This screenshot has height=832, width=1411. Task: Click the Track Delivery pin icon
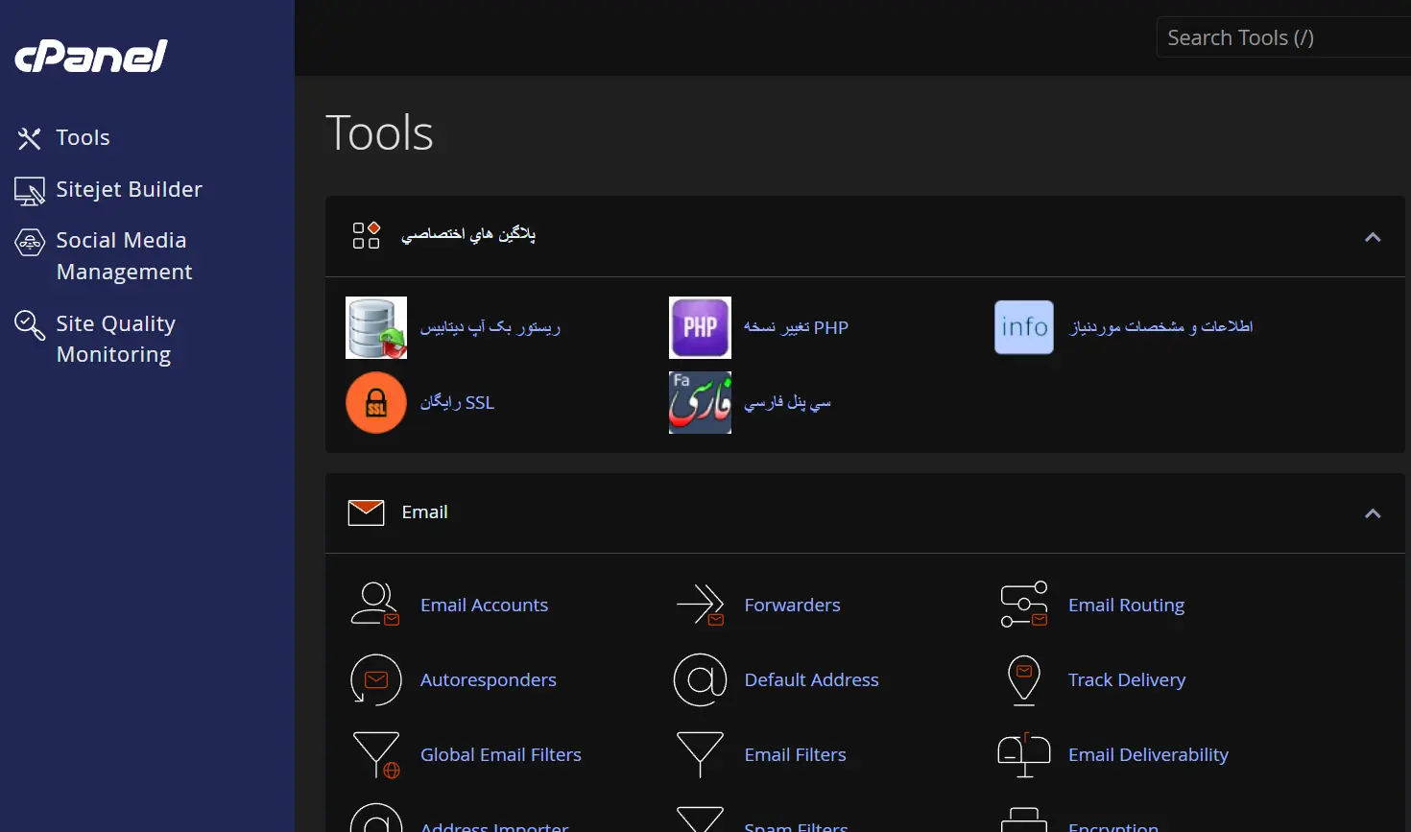1024,679
